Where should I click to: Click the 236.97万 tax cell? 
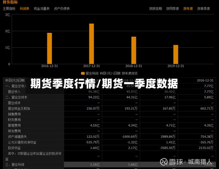click(x=93, y=108)
